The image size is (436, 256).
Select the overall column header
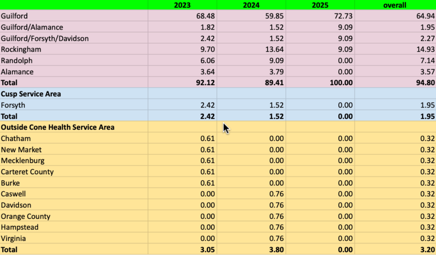[x=395, y=5]
